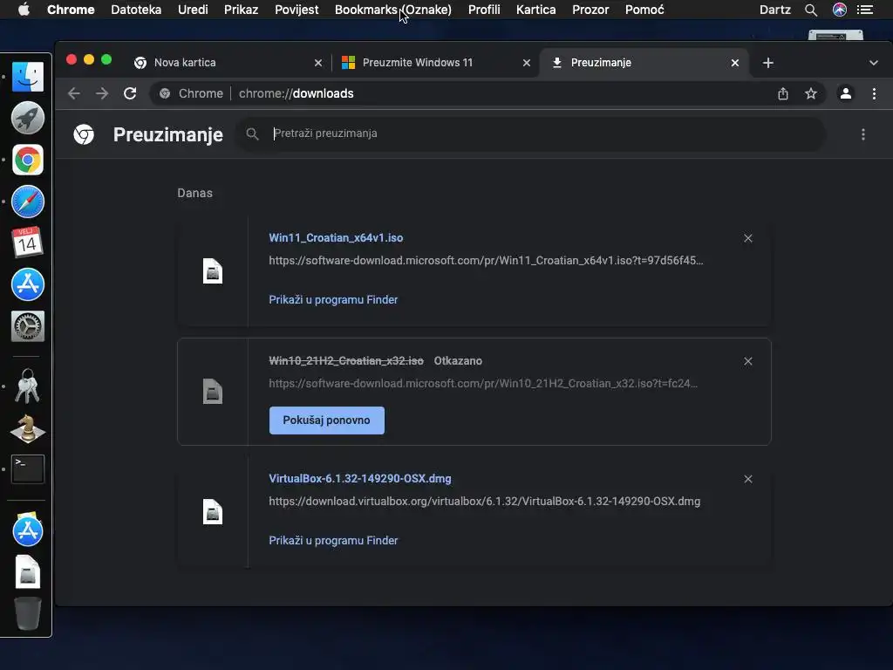Open System Preferences gear icon
The width and height of the screenshot is (893, 670).
tap(27, 326)
